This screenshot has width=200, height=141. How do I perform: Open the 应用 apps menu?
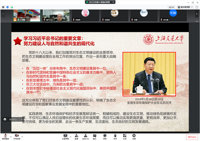[125, 137]
